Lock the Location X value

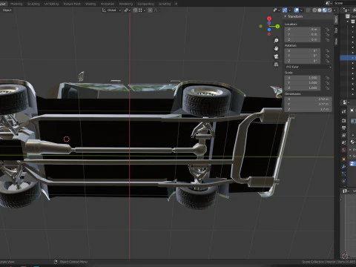pos(328,30)
